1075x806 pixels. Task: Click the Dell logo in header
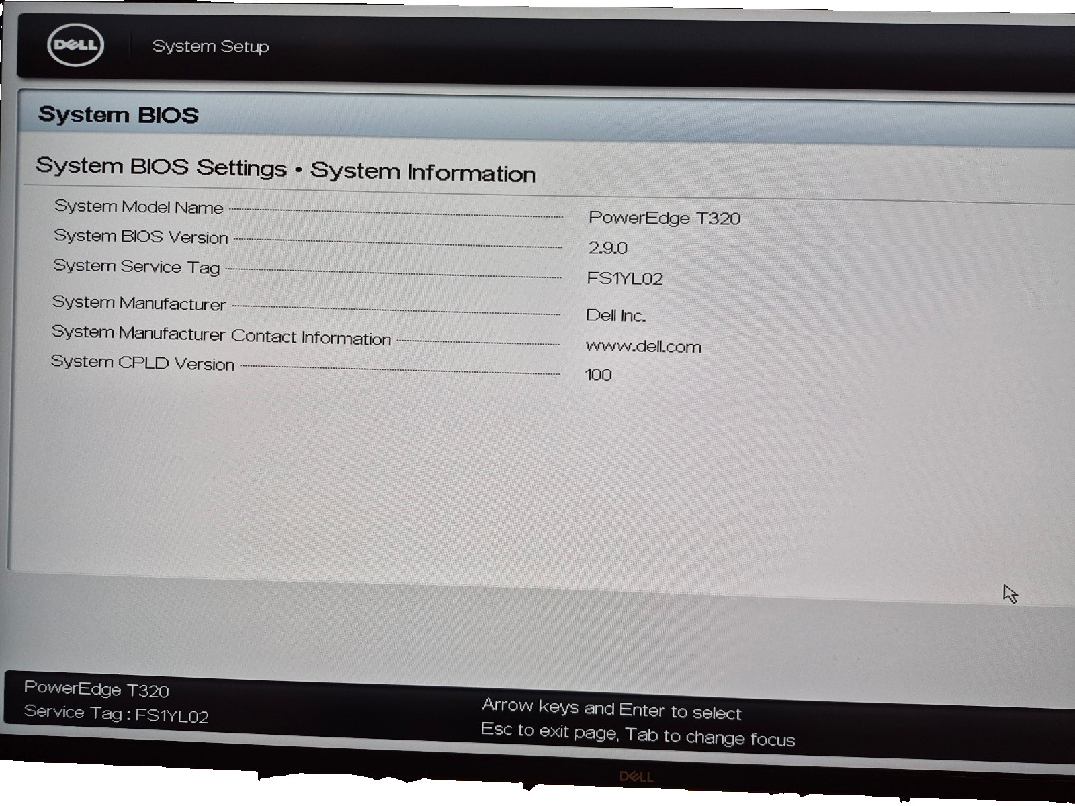(76, 45)
